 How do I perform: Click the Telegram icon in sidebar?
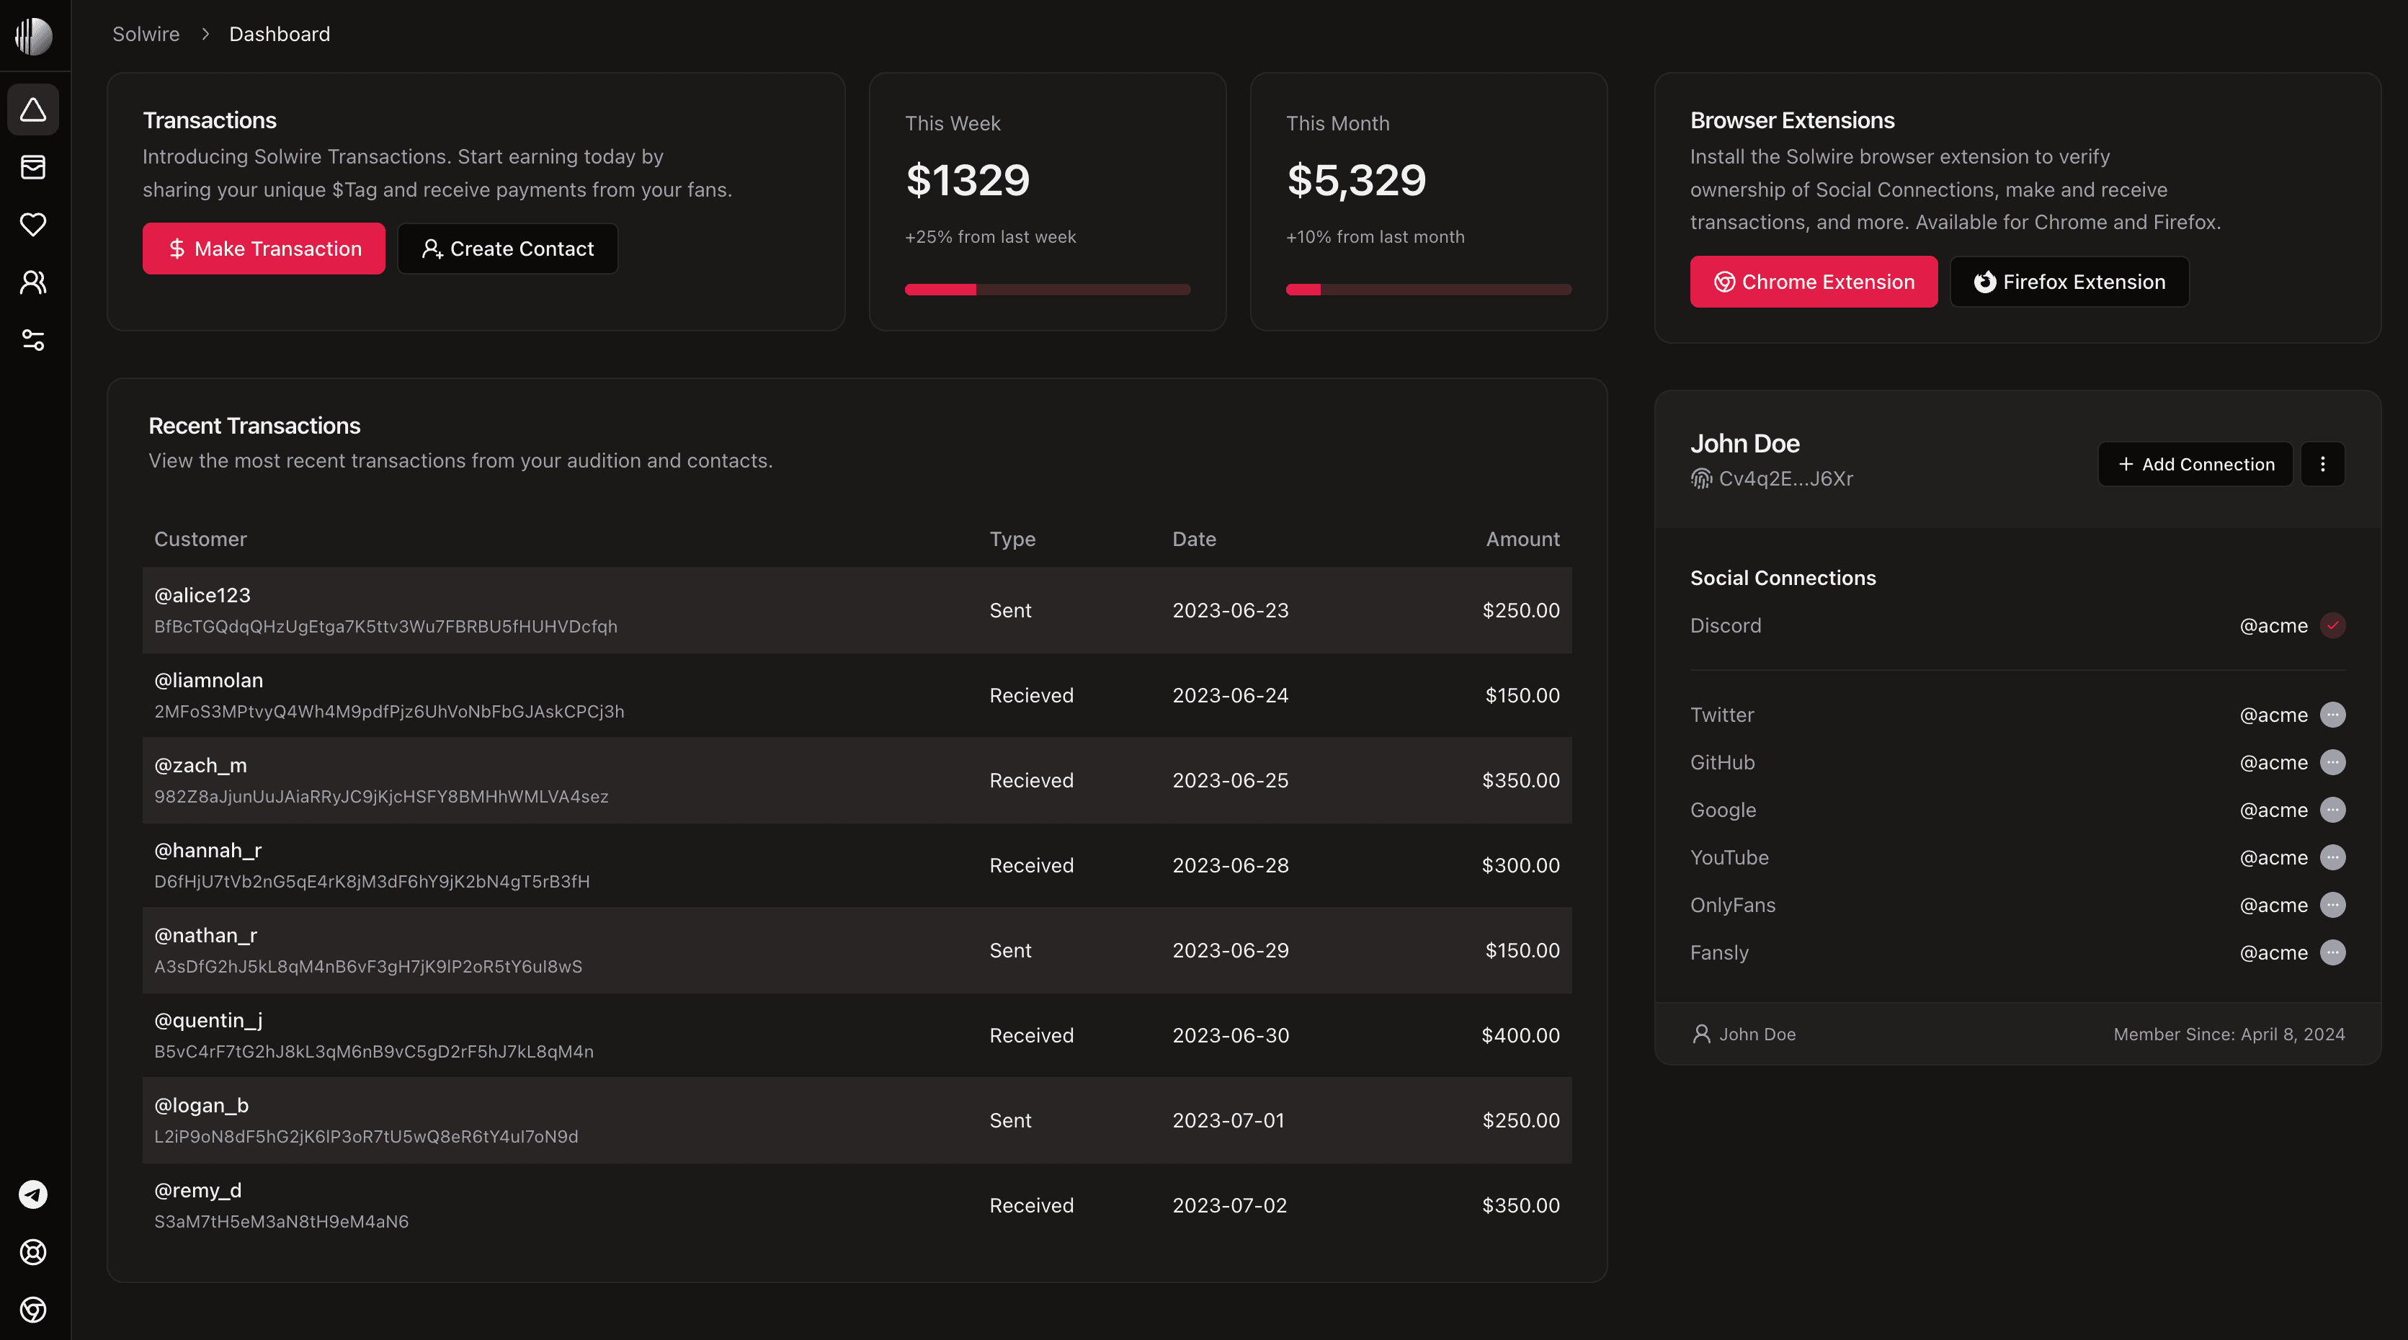[34, 1194]
